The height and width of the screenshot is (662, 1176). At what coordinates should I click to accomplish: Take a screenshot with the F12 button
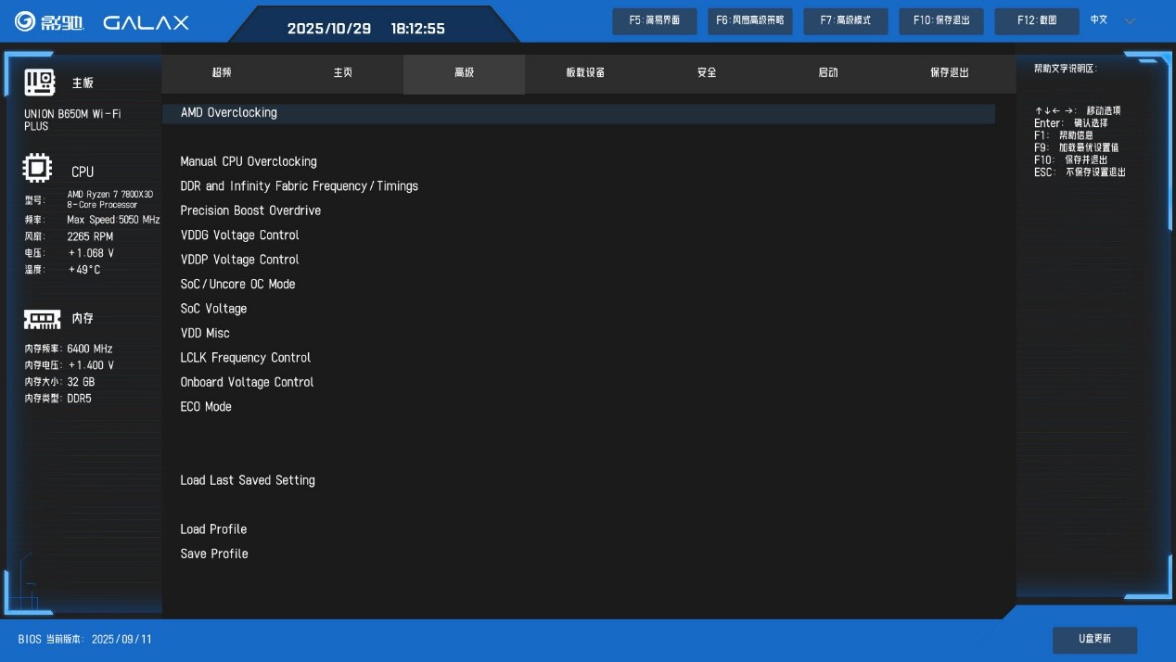[x=1035, y=20]
